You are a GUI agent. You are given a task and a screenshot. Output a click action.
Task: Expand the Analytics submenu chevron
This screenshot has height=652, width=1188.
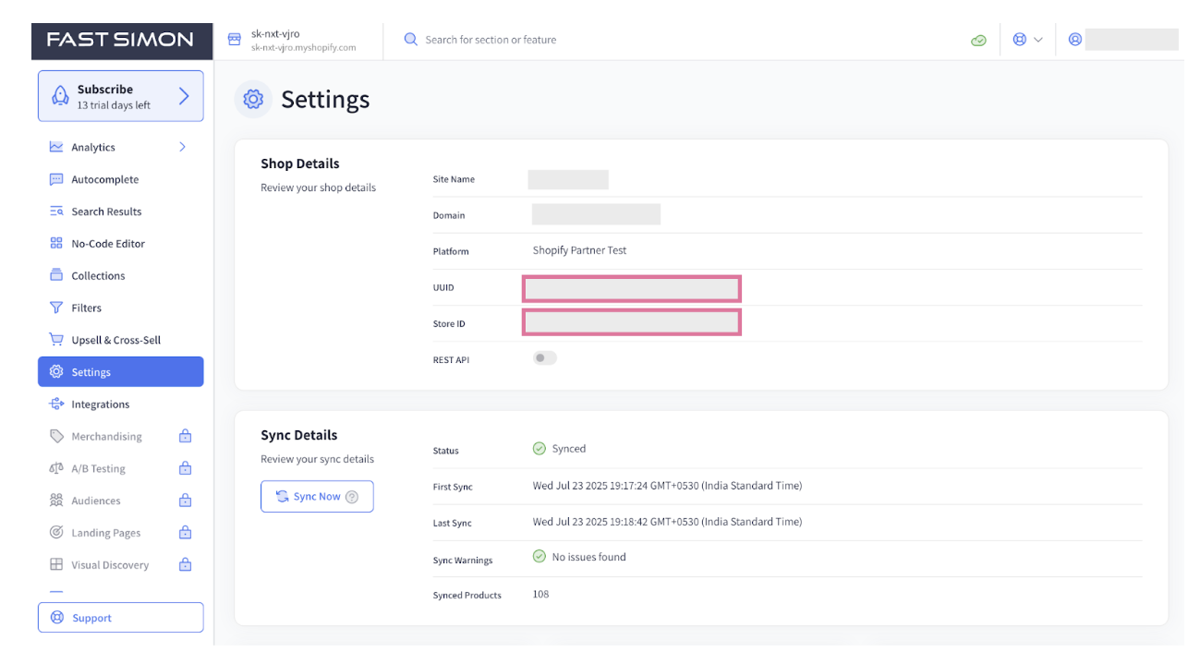click(x=182, y=147)
